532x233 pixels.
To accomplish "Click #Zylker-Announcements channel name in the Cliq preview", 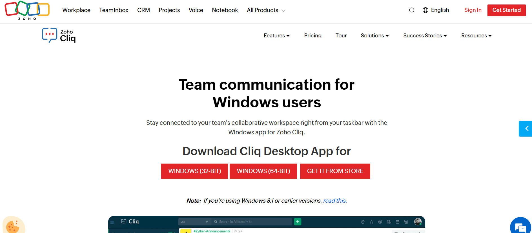I will click(212, 231).
